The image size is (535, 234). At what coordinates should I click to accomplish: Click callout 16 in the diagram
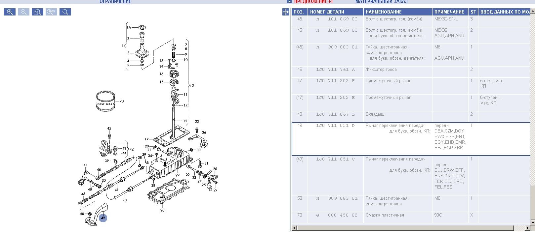tap(161, 74)
